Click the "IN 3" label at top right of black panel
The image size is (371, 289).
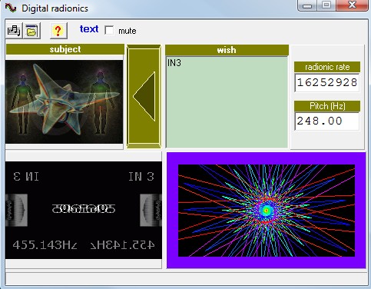coord(141,177)
